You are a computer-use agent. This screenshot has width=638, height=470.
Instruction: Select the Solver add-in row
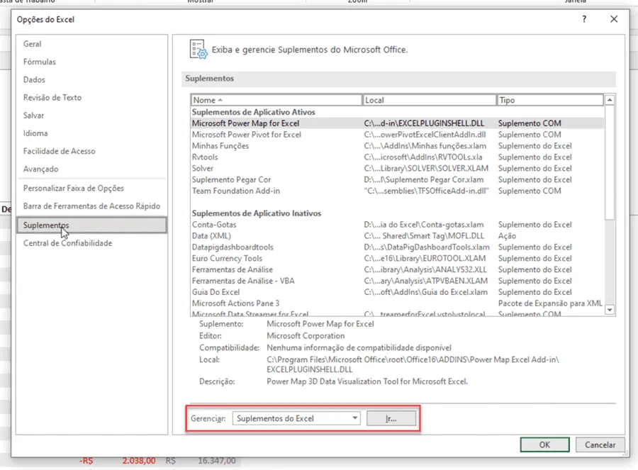point(397,169)
